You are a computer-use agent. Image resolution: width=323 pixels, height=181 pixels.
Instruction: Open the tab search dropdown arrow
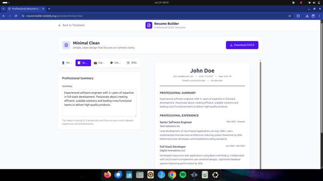tap(3, 9)
